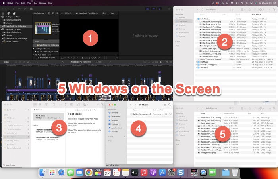
Task: Open Libraries sidebar in Final Cut Pro
Action: coord(3,13)
